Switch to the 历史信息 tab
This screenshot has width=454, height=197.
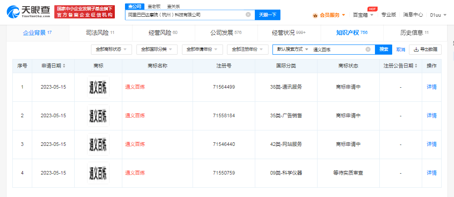pyautogui.click(x=415, y=33)
